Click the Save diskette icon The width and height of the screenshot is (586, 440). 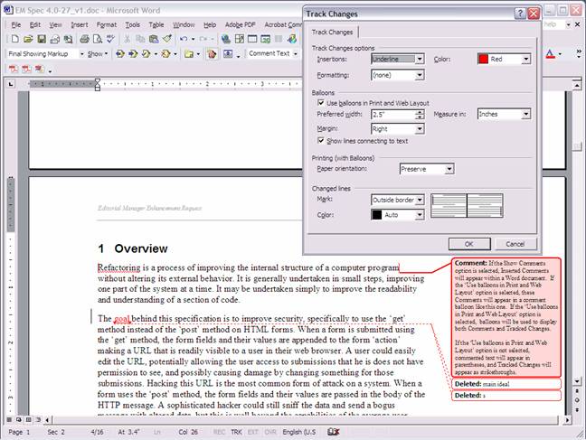click(x=43, y=39)
